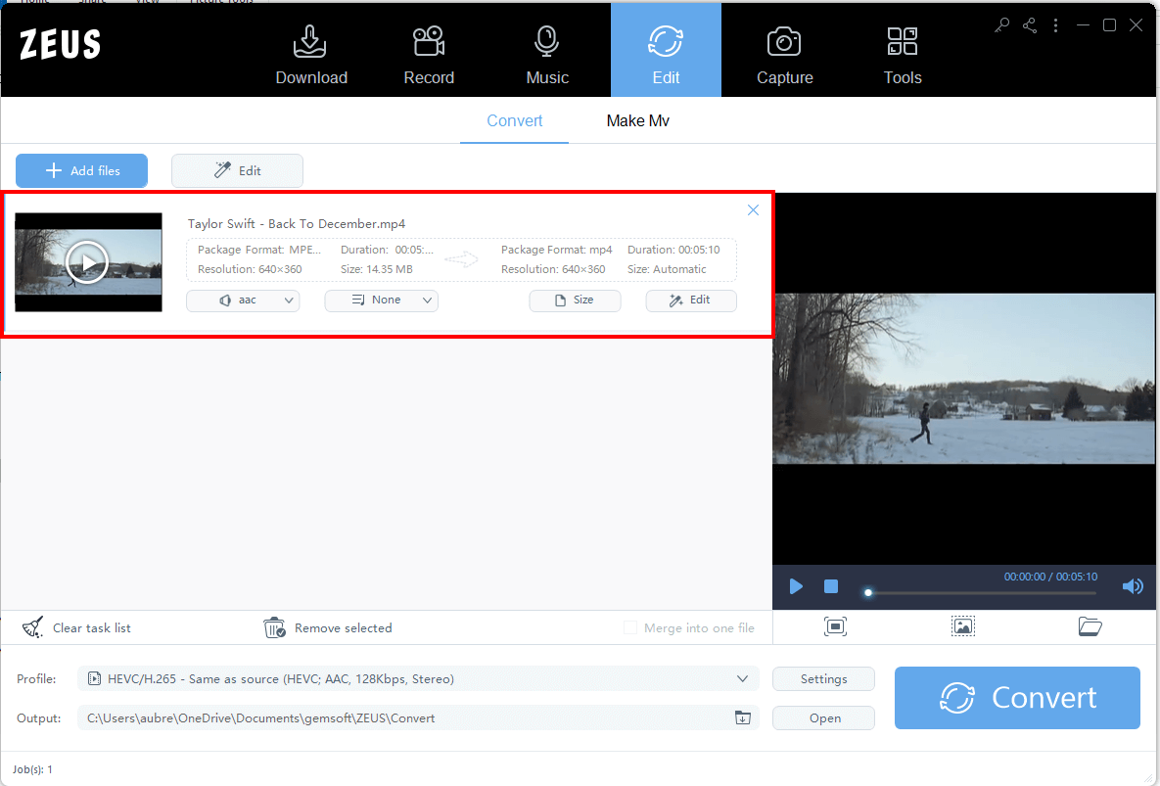1160x786 pixels.
Task: Open the Music section
Action: pos(546,53)
